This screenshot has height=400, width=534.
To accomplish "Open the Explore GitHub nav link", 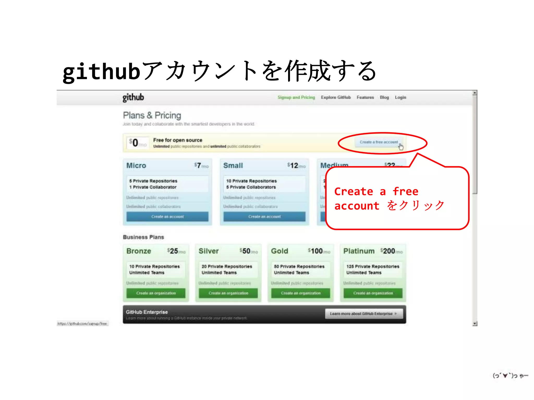I will (336, 97).
